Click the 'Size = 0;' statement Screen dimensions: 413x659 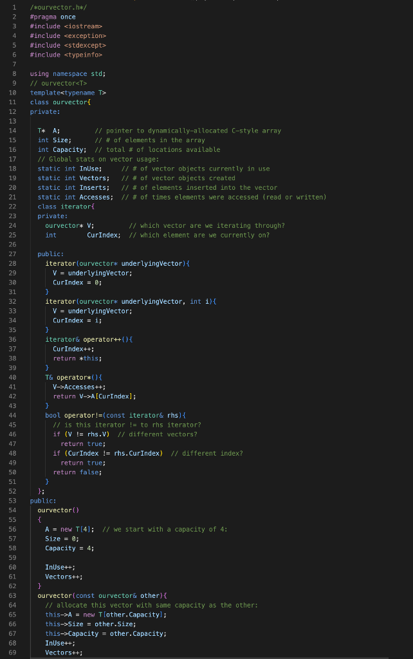point(62,539)
